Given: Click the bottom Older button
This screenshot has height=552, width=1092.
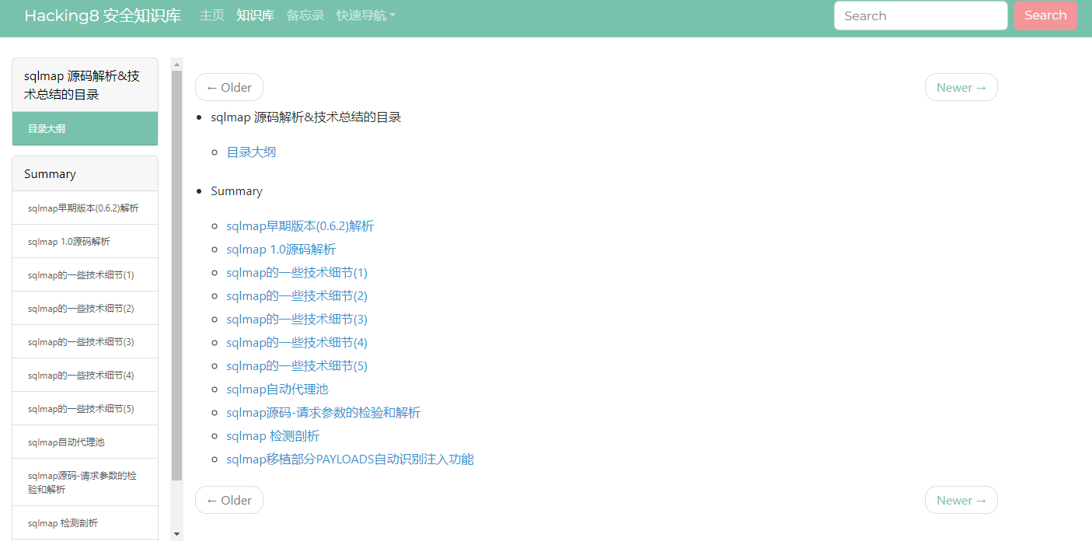Looking at the screenshot, I should (x=229, y=500).
